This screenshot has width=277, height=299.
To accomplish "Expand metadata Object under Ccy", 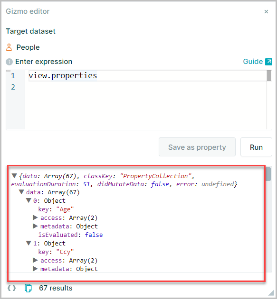I will coord(35,269).
